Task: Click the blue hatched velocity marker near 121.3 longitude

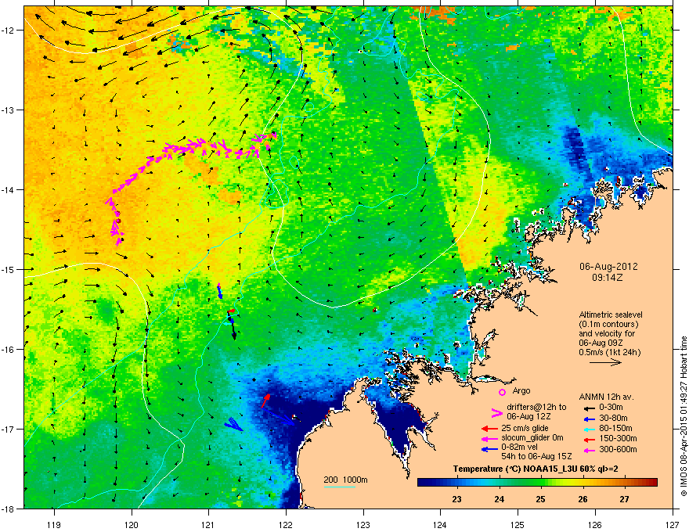Action: click(x=234, y=425)
